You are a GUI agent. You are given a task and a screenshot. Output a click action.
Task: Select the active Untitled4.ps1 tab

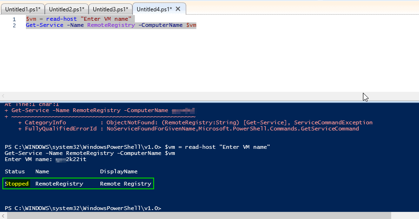point(154,9)
